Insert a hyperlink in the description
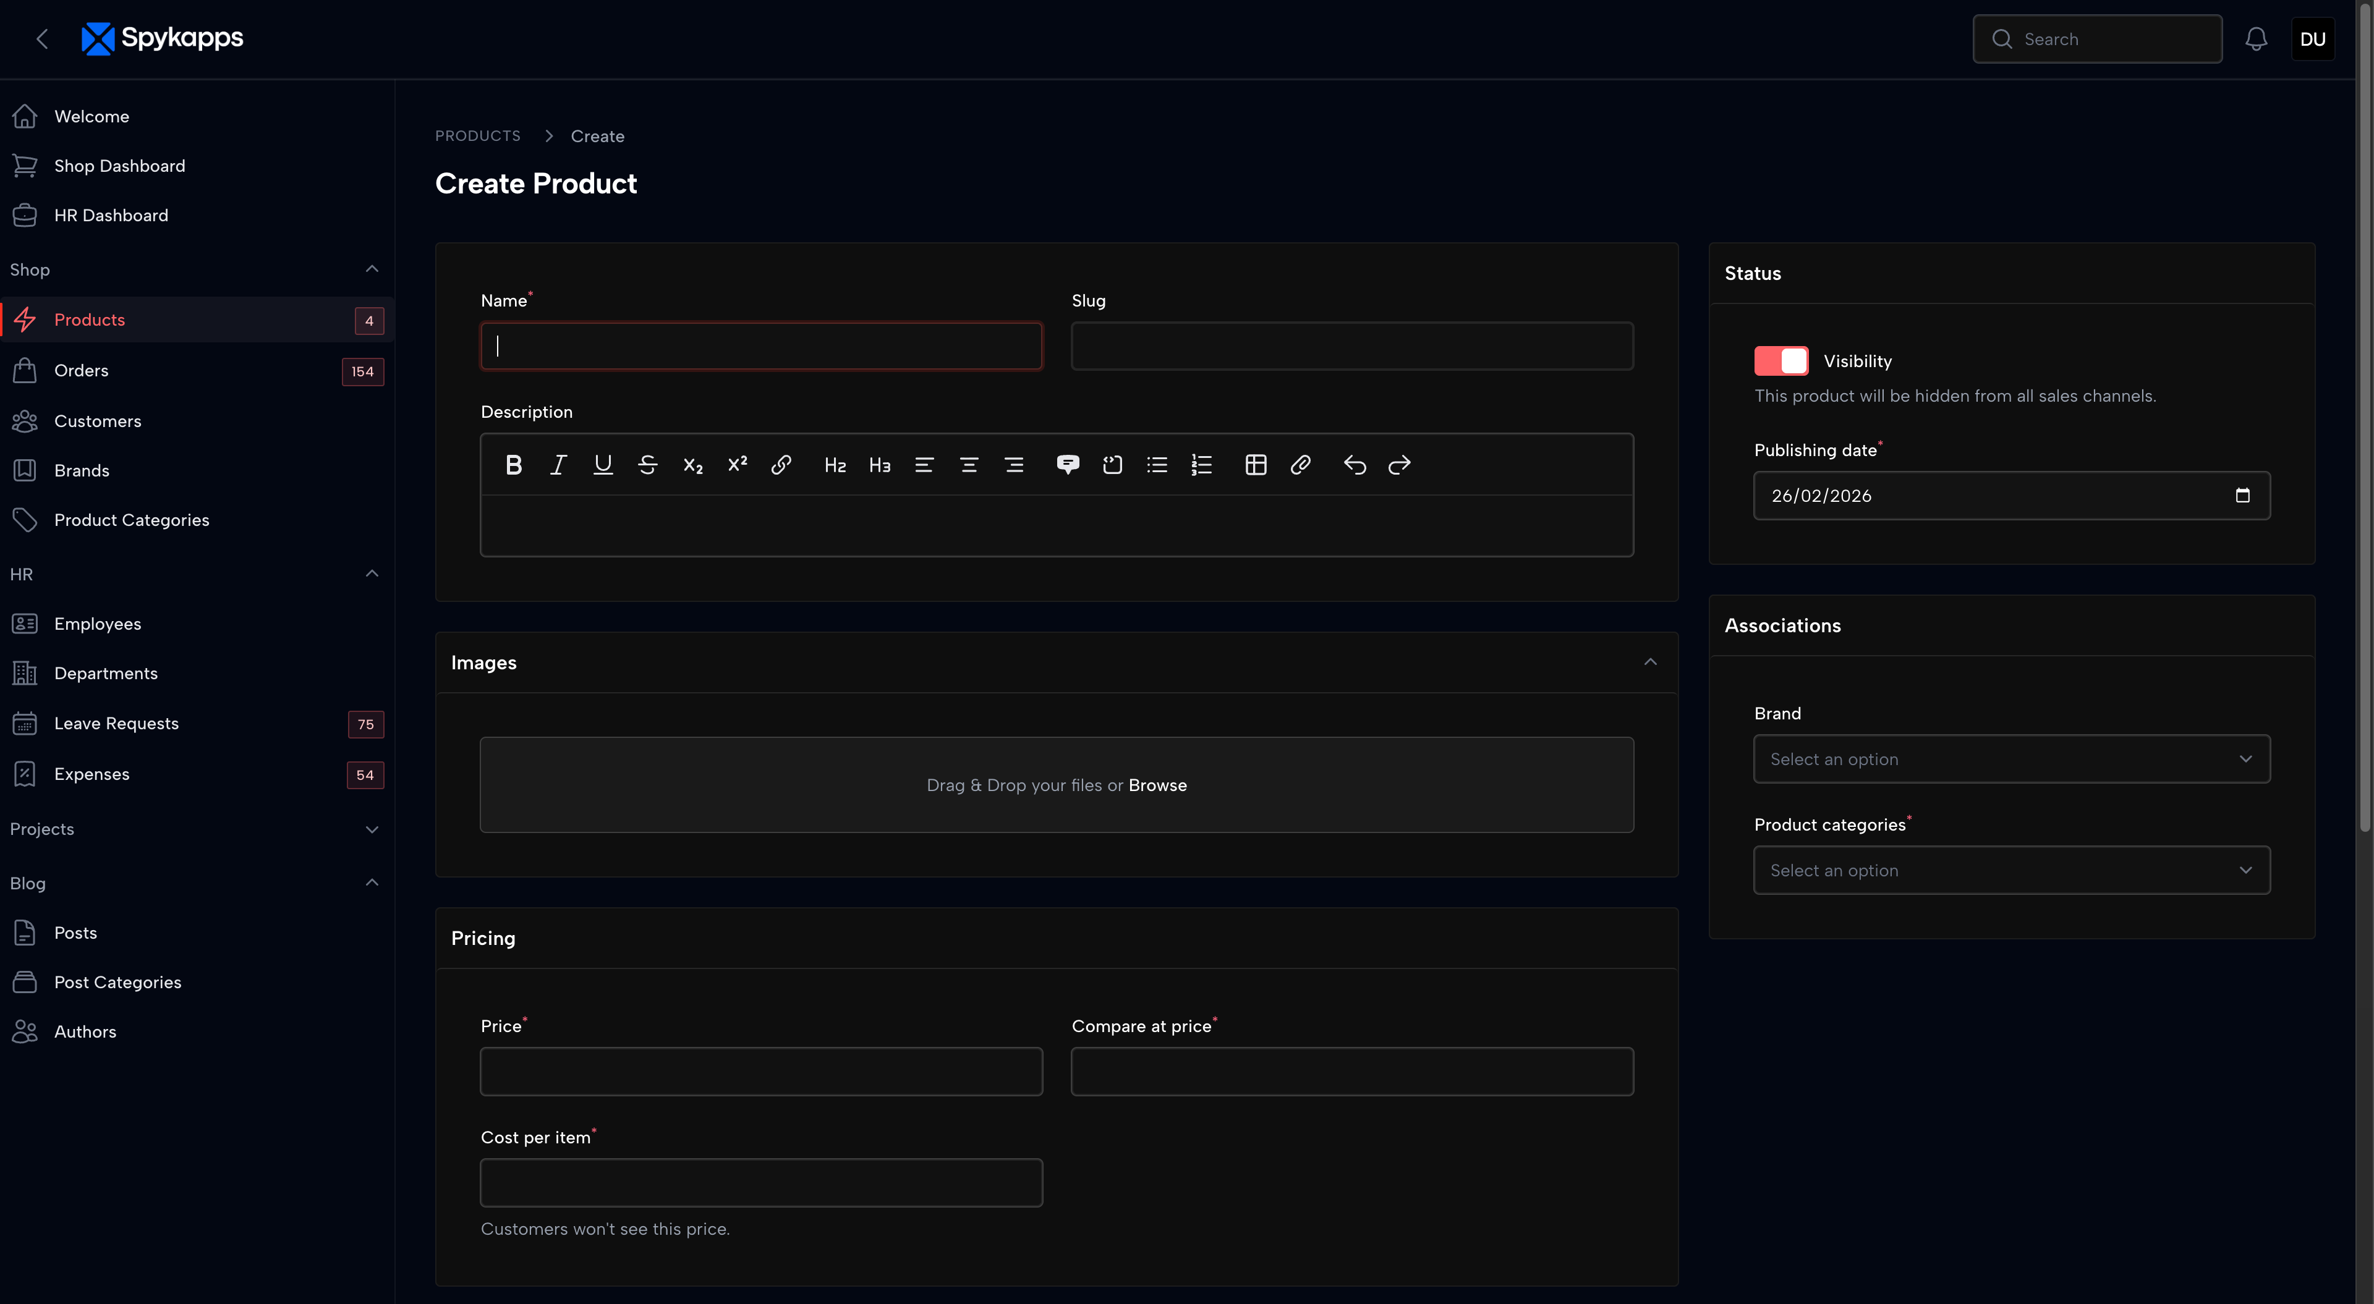This screenshot has height=1304, width=2374. pyautogui.click(x=781, y=465)
